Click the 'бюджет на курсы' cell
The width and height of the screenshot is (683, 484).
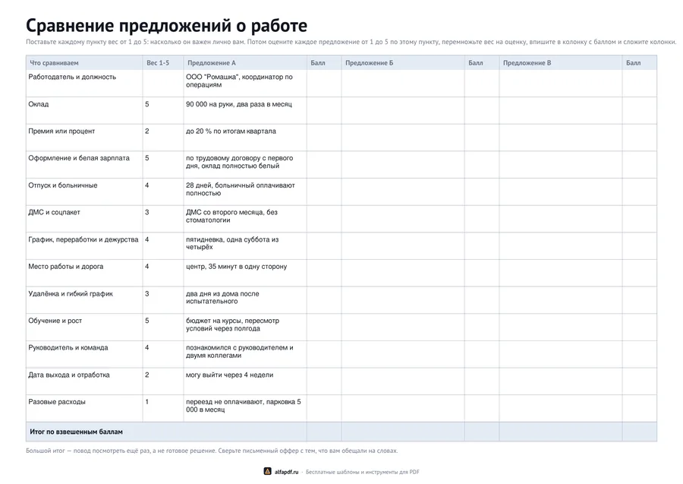[245, 327]
